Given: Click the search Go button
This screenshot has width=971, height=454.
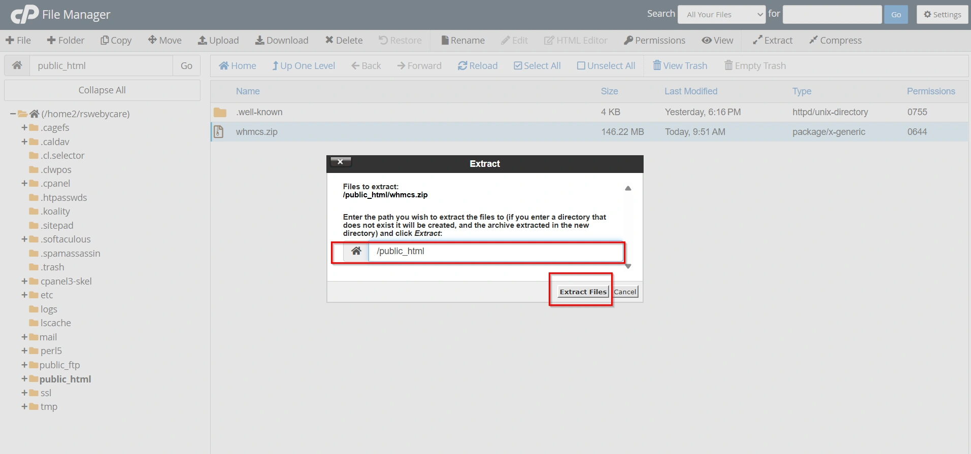Looking at the screenshot, I should [896, 14].
